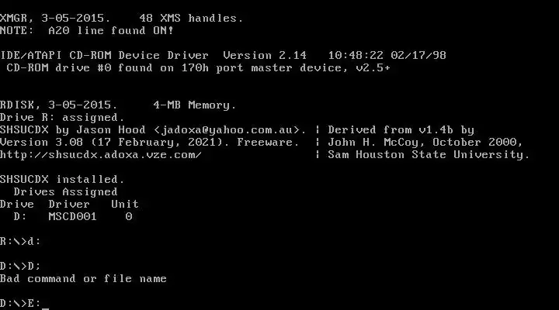Screen dimensions: 559x310
Task: Click the 'SHSUCDX installed.' line
Action: (x=62, y=179)
